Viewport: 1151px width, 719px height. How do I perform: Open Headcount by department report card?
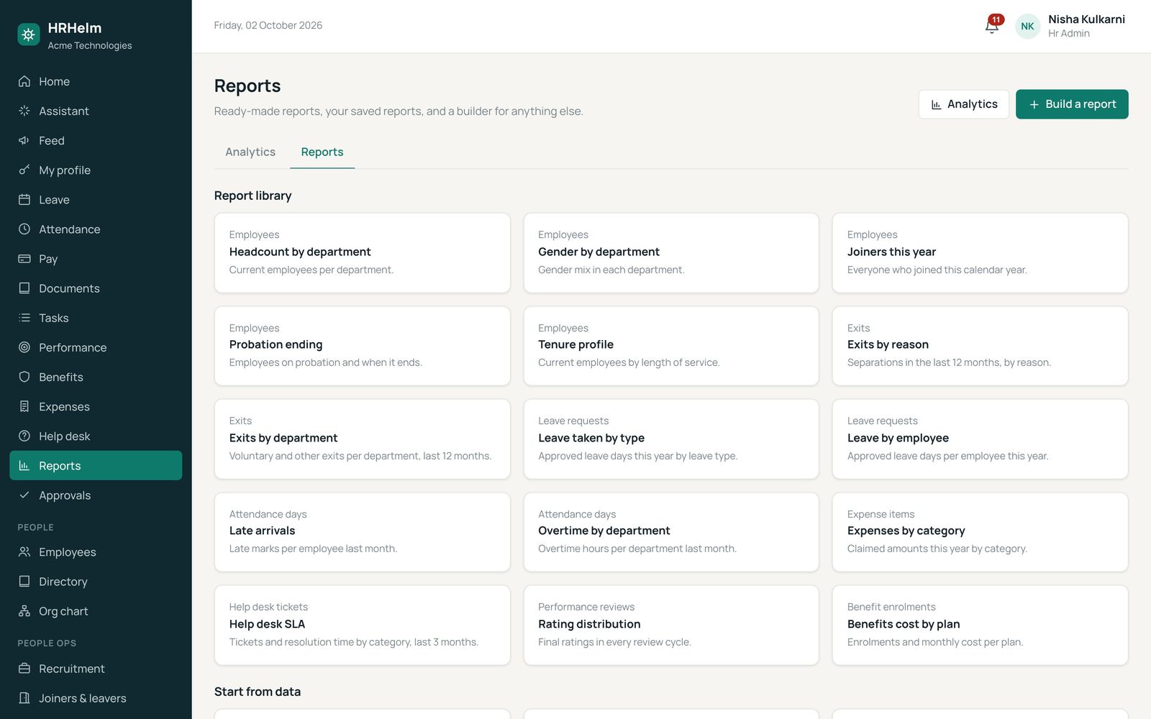[362, 252]
